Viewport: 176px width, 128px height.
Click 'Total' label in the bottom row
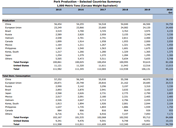tap(16, 124)
